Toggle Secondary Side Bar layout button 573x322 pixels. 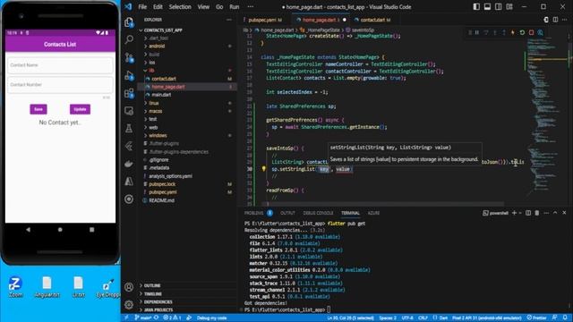point(498,6)
